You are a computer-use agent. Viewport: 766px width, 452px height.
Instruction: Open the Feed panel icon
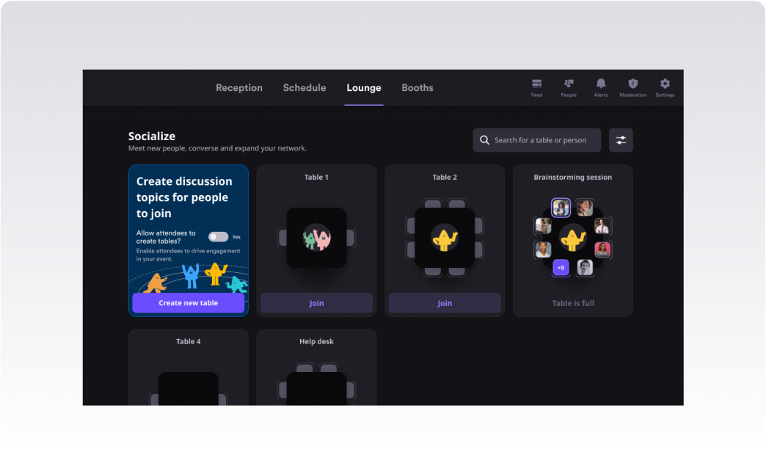tap(536, 84)
